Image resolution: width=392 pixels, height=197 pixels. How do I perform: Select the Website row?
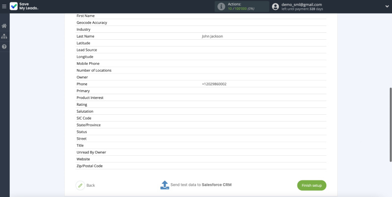point(201,159)
